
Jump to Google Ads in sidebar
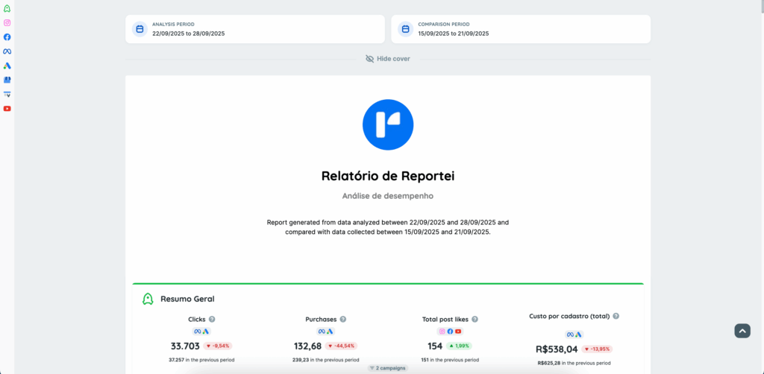[x=7, y=66]
